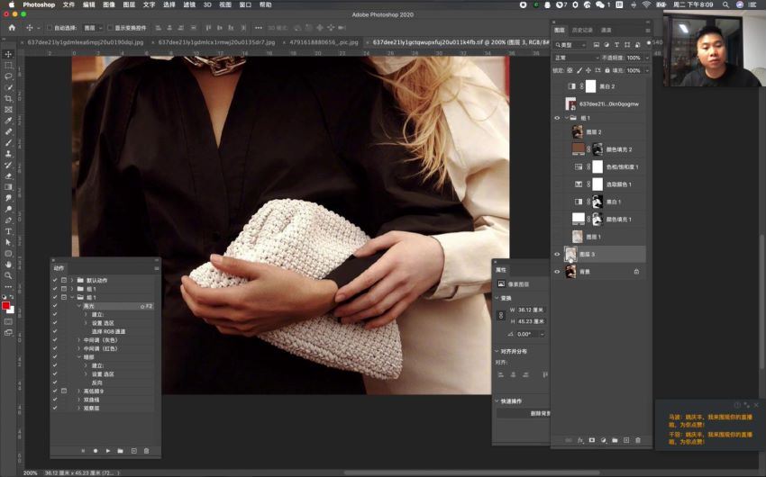
Task: Create a new action set folder
Action: (x=120, y=451)
